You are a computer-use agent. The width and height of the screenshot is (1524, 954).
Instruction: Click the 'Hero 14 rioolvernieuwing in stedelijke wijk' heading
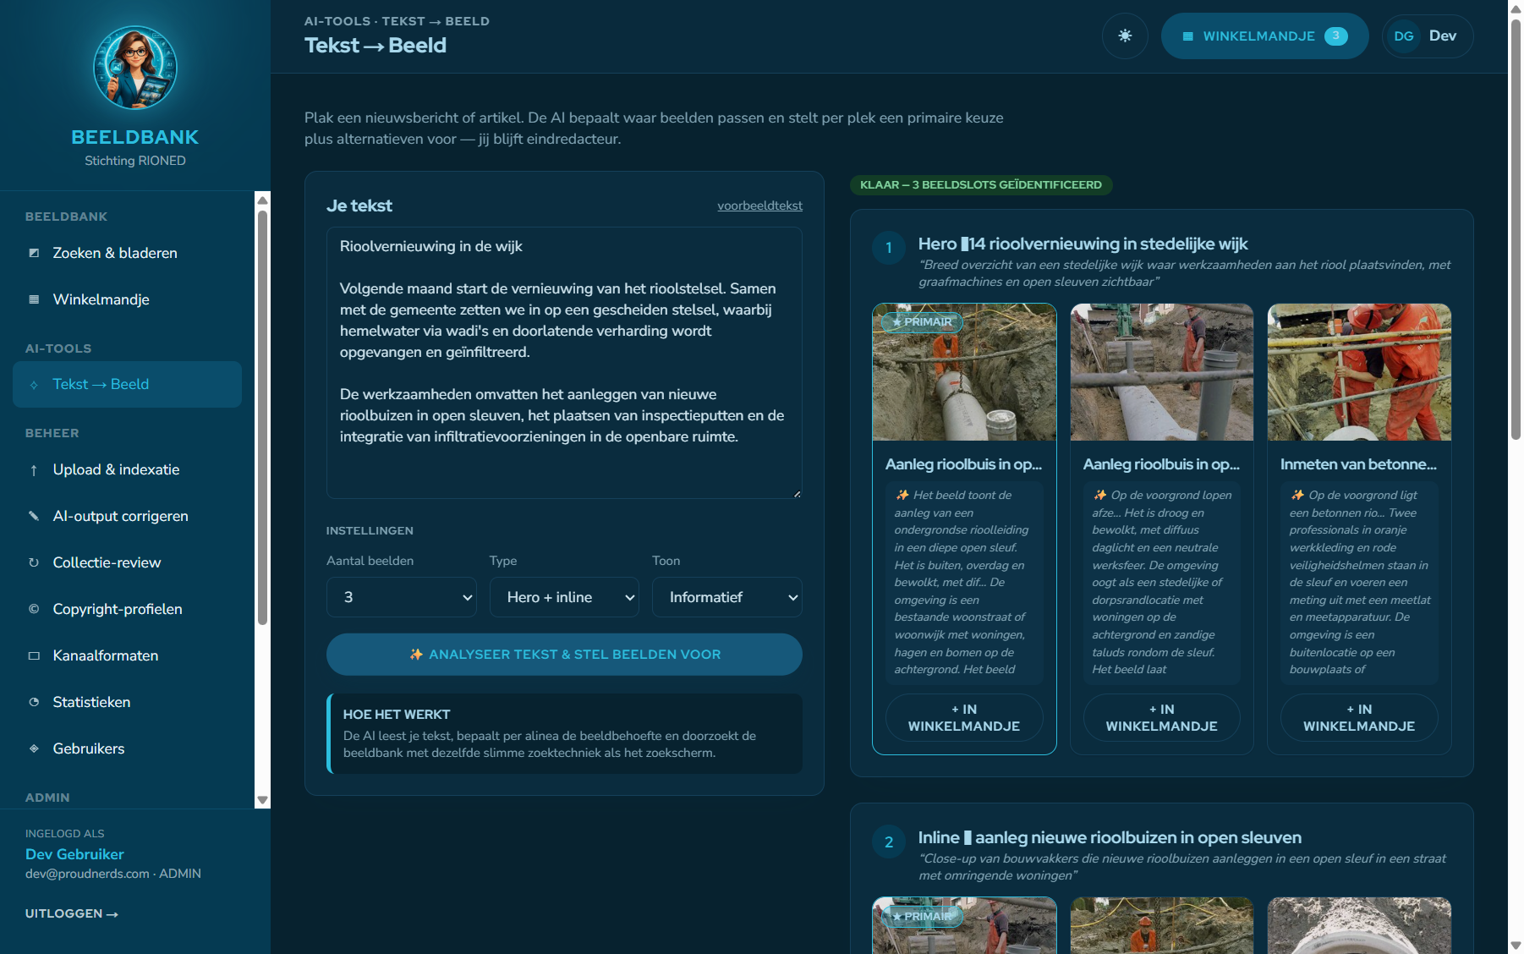[1083, 244]
